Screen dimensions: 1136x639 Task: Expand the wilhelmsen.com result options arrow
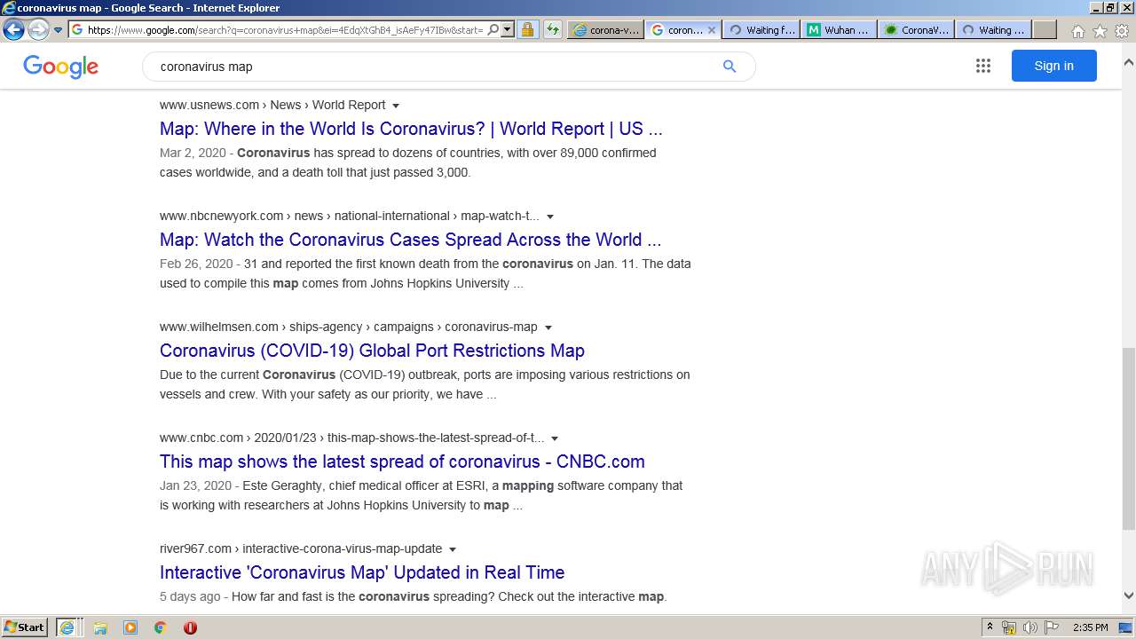click(548, 327)
